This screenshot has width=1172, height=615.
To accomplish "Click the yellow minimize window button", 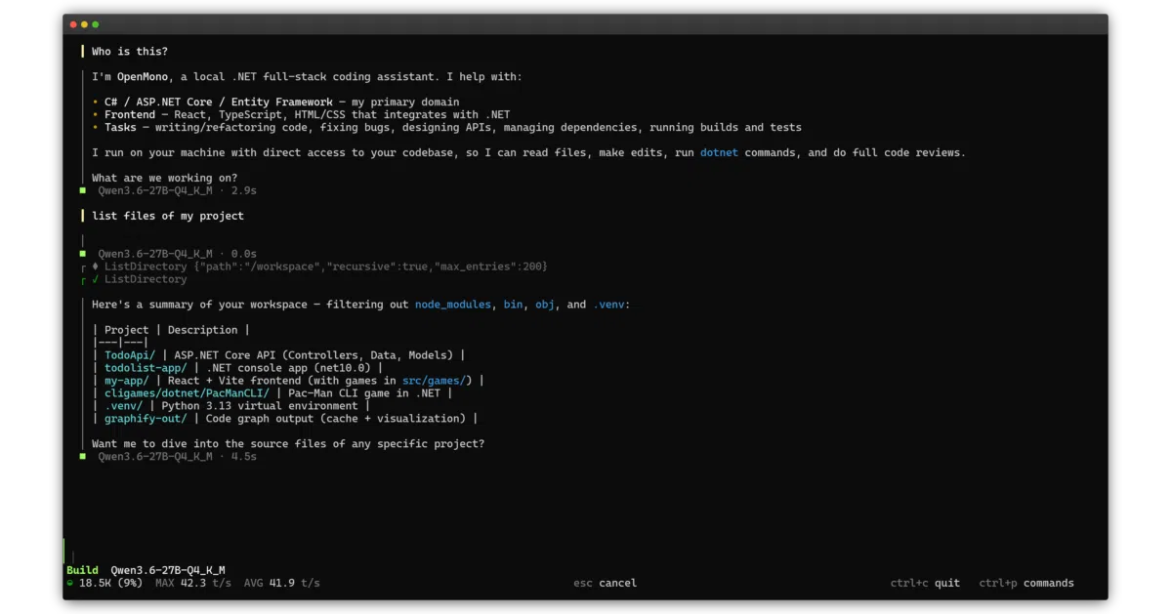I will [84, 24].
